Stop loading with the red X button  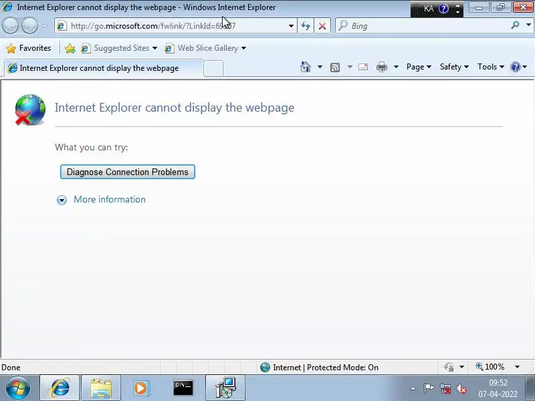coord(322,26)
